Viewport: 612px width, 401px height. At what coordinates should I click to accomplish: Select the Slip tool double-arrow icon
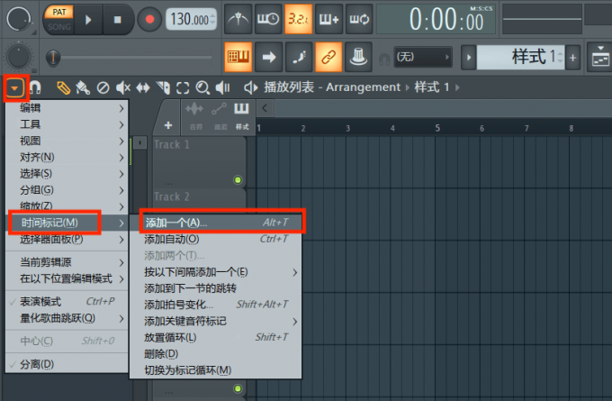pos(143,87)
